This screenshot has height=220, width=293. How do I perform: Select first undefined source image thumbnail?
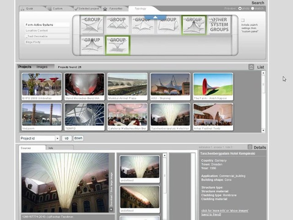tap(139, 169)
